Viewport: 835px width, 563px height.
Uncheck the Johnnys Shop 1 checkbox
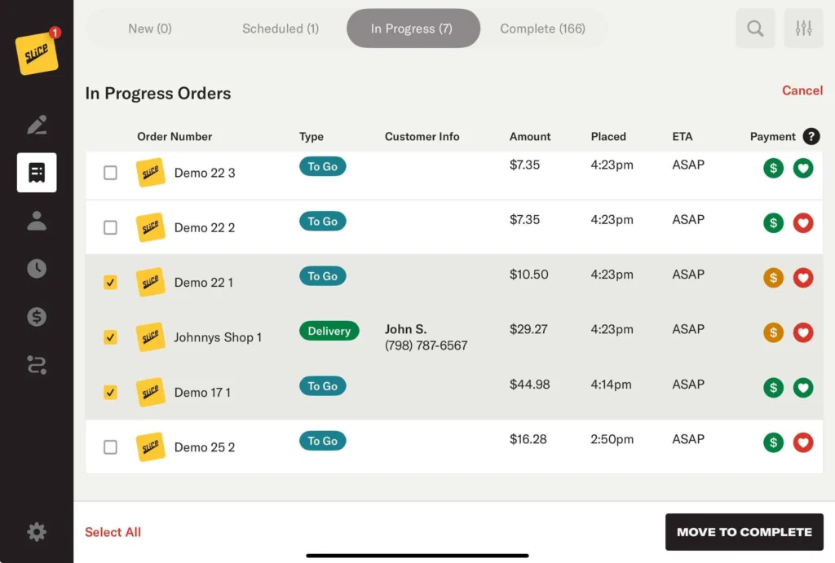(110, 337)
